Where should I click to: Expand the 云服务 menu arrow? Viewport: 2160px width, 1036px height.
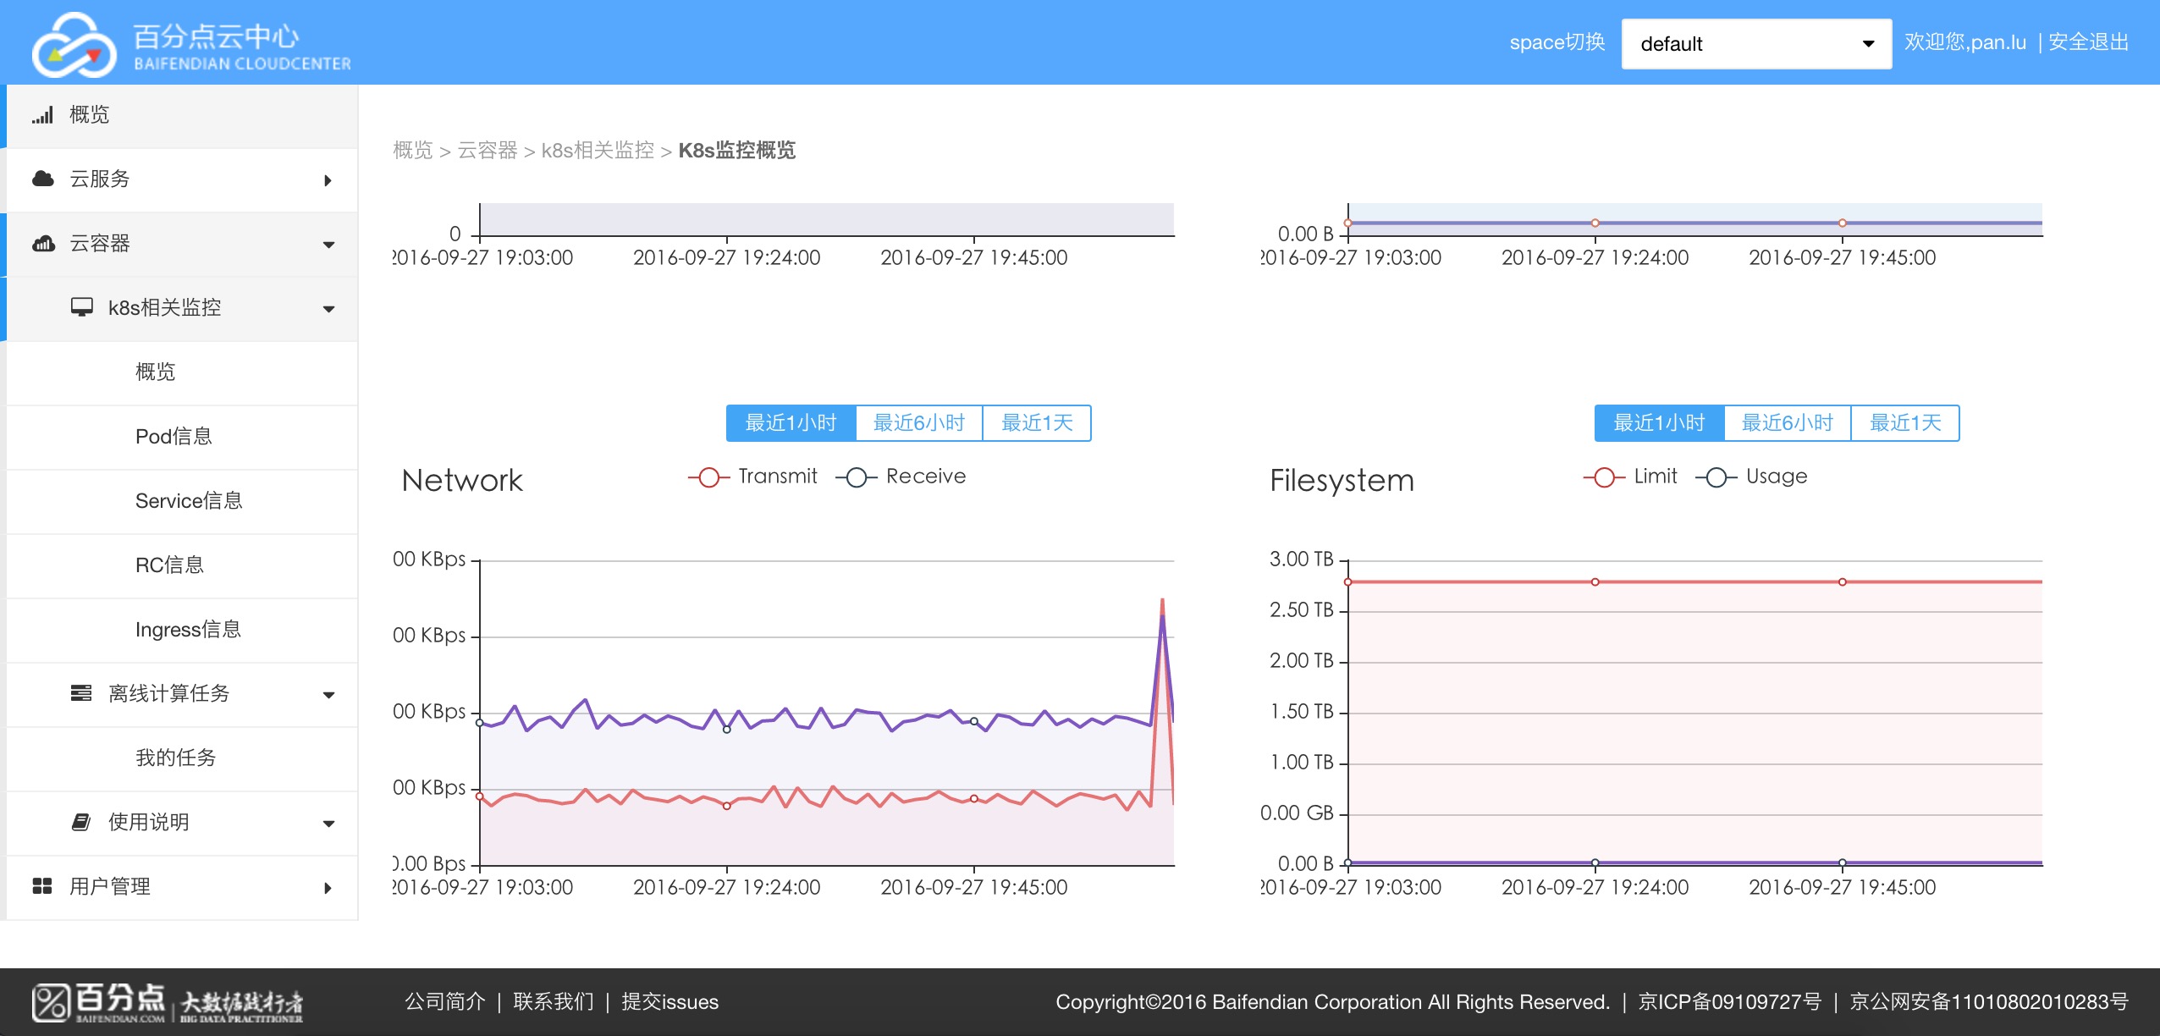point(328,180)
